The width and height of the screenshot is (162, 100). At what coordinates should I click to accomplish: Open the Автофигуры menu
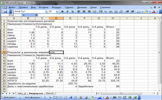pos(32,97)
